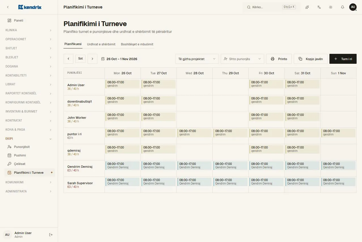
Task: Click the Sot today button
Action: (x=80, y=59)
